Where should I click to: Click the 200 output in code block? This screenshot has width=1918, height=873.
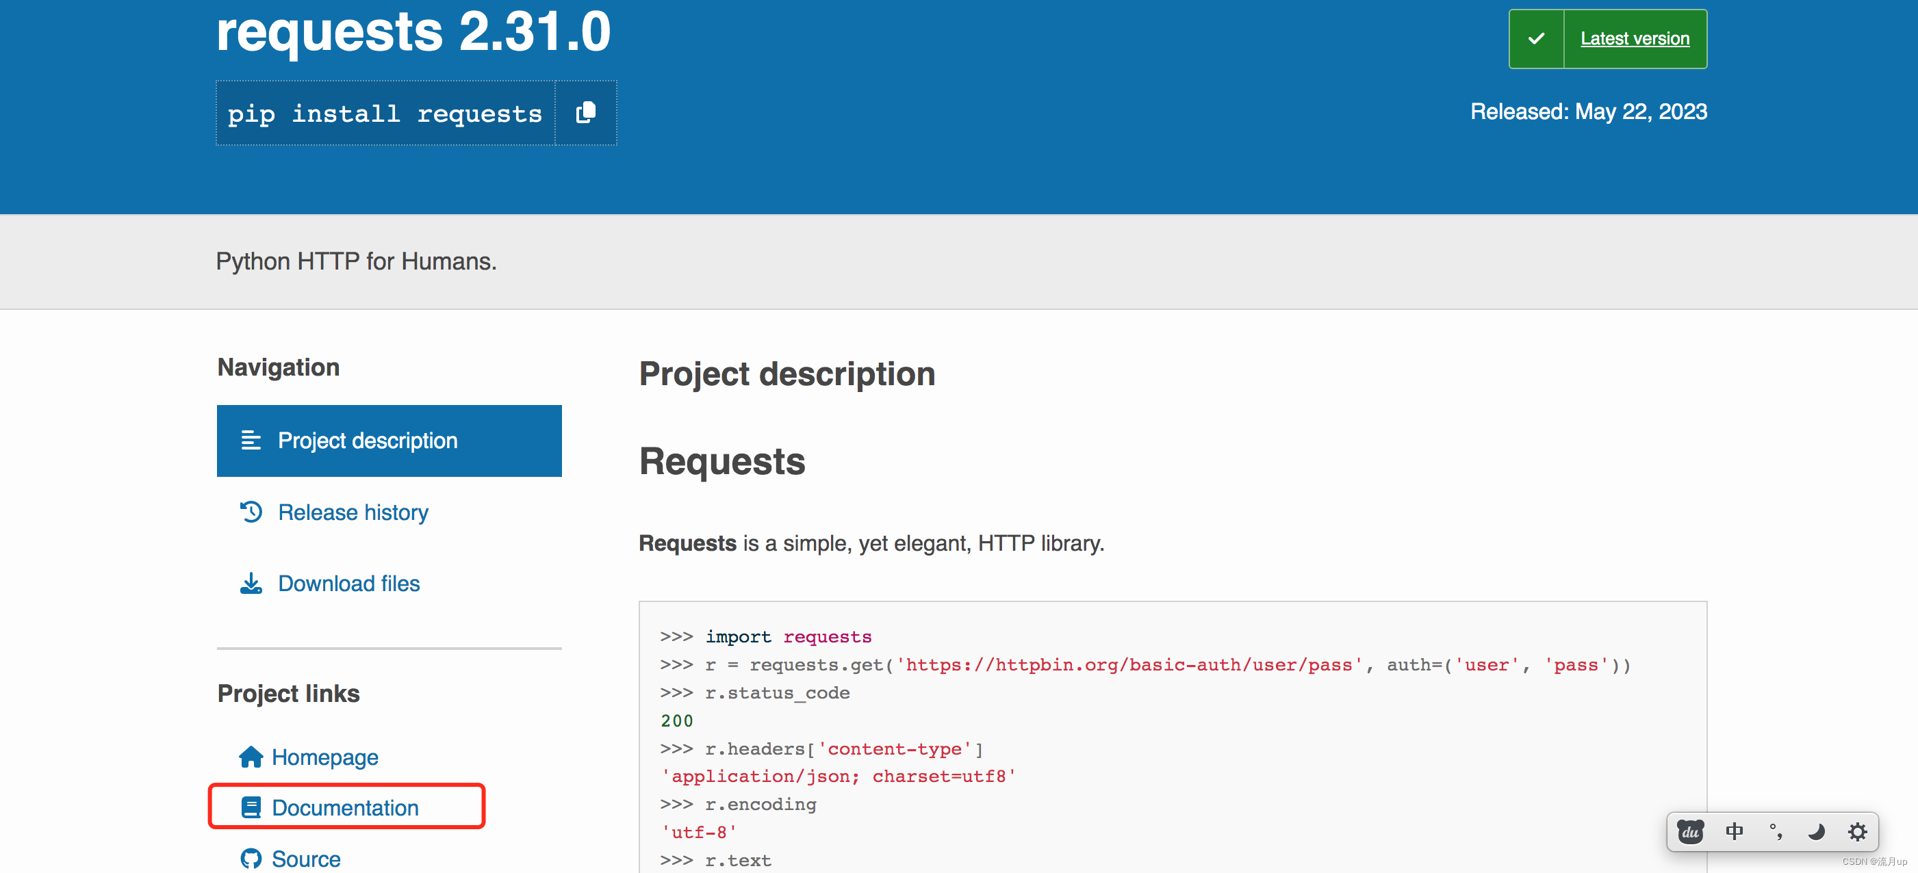point(676,720)
